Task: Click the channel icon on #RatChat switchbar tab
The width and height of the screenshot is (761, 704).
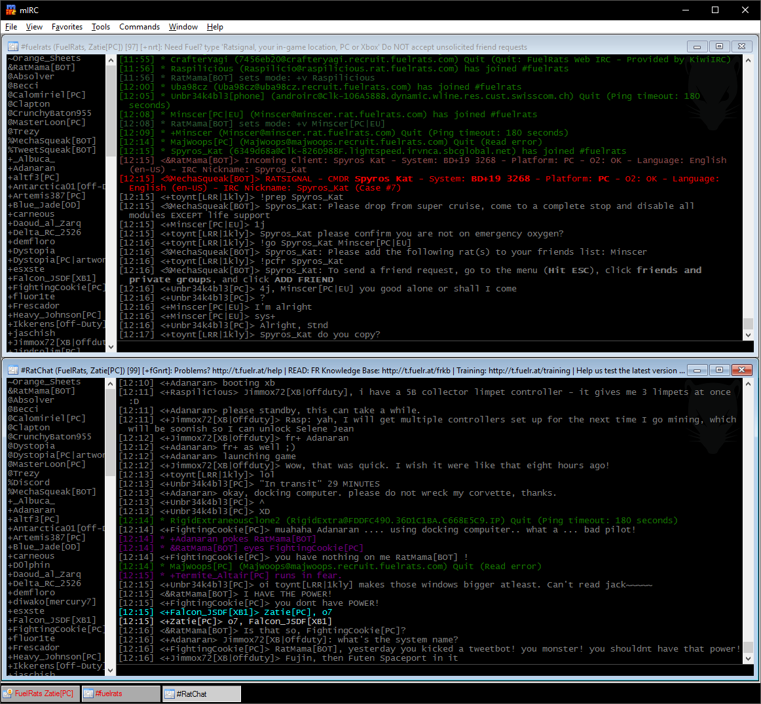Action: 169,694
